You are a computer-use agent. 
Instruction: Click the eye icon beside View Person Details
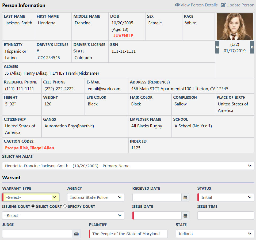(x=177, y=5)
